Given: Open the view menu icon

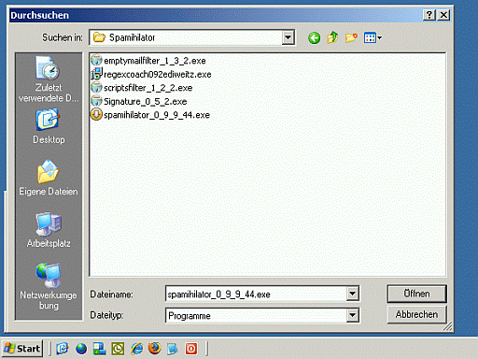Looking at the screenshot, I should click(373, 37).
